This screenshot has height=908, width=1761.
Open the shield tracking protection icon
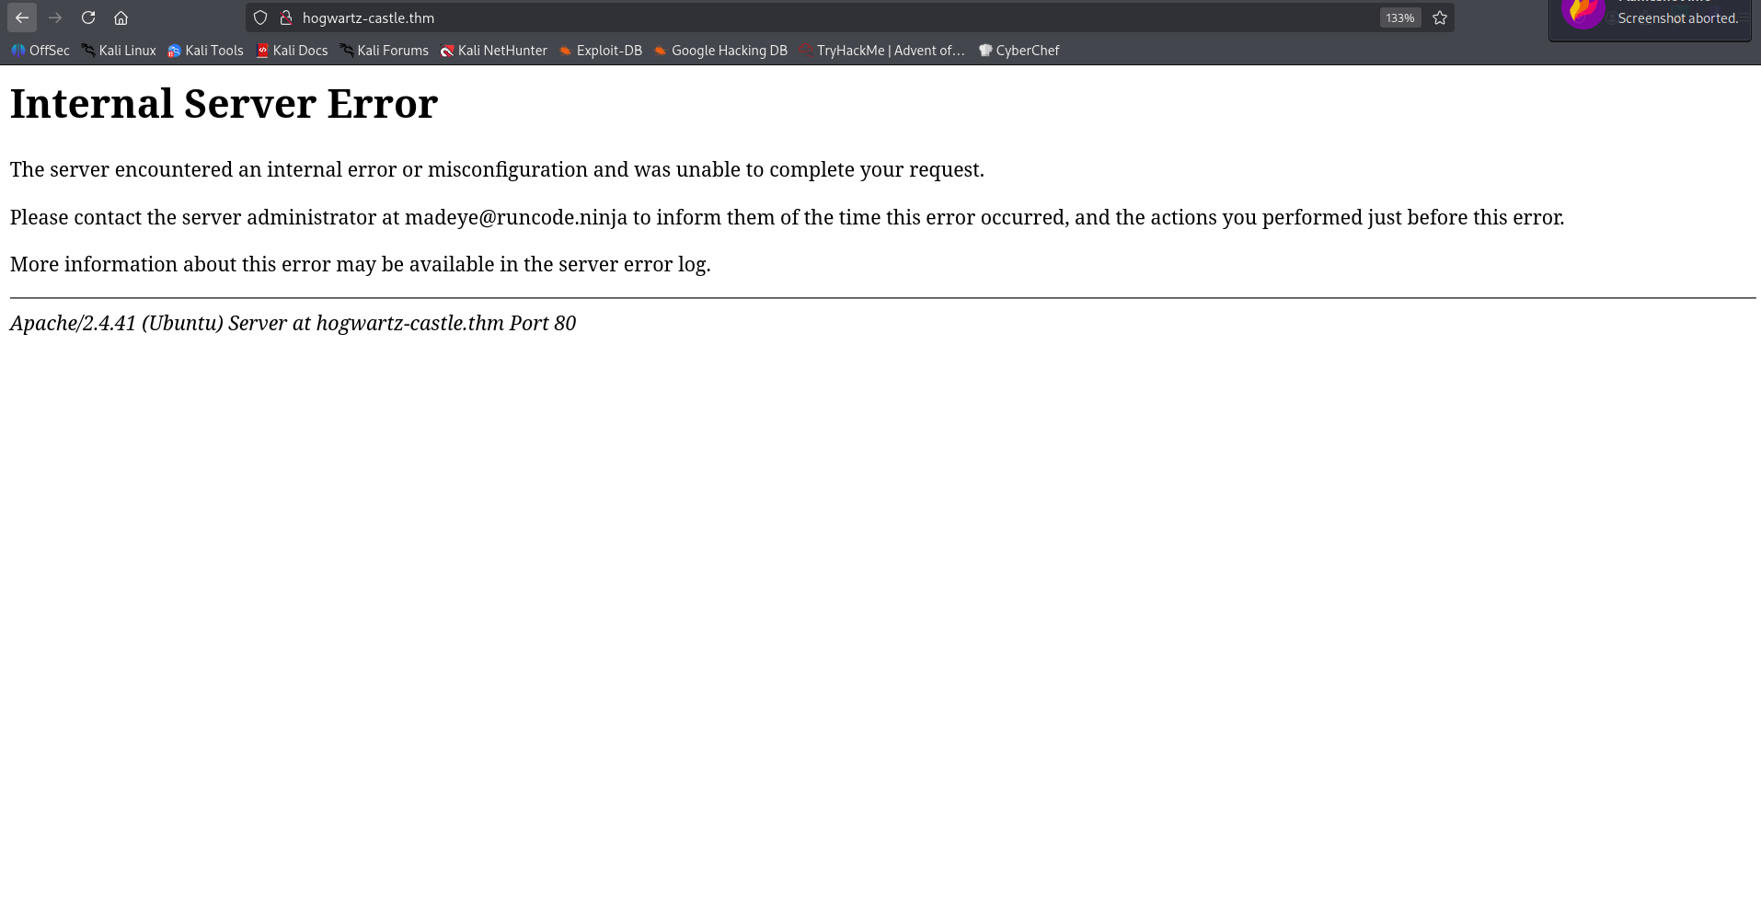pyautogui.click(x=260, y=17)
